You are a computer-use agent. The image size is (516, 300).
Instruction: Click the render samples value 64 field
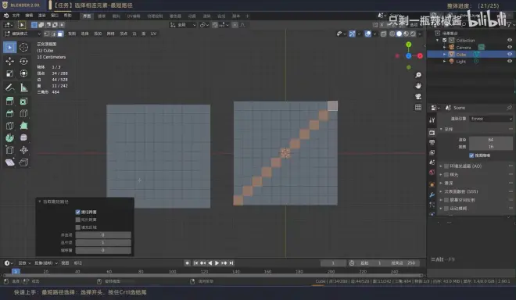coord(491,140)
